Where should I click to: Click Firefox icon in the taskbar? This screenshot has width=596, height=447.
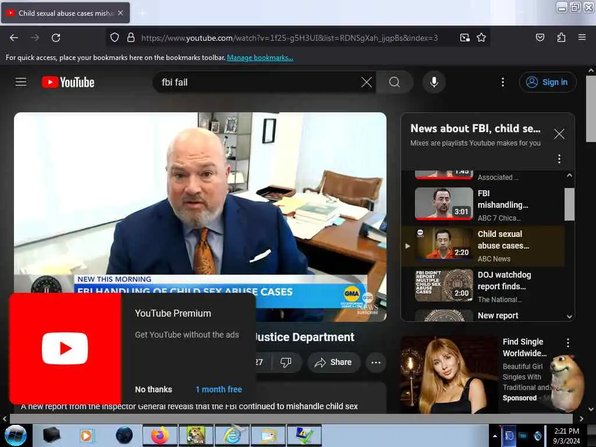click(x=159, y=435)
